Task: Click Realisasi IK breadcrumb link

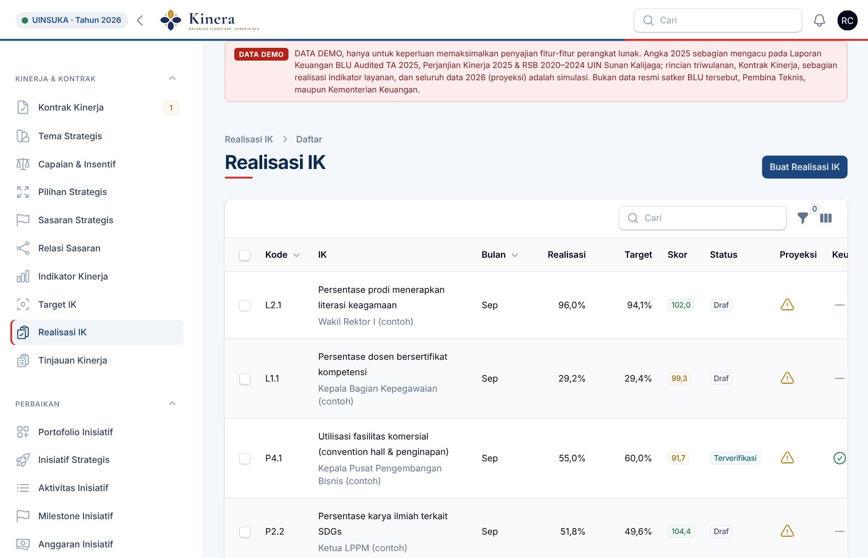Action: [x=248, y=139]
